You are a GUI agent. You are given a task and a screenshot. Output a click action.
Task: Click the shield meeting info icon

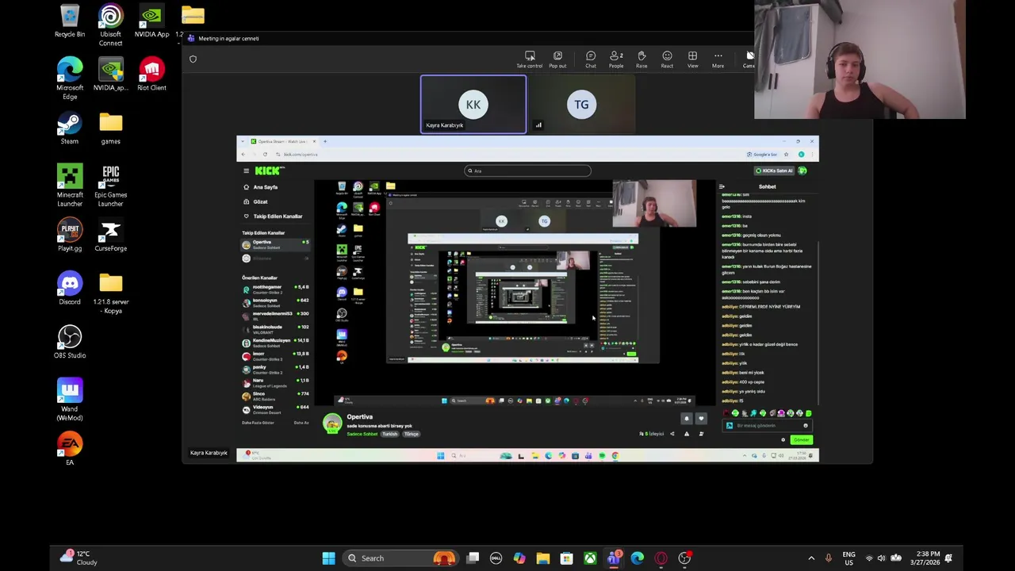point(193,59)
